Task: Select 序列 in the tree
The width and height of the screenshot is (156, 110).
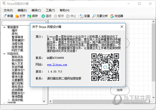Action: point(15,34)
